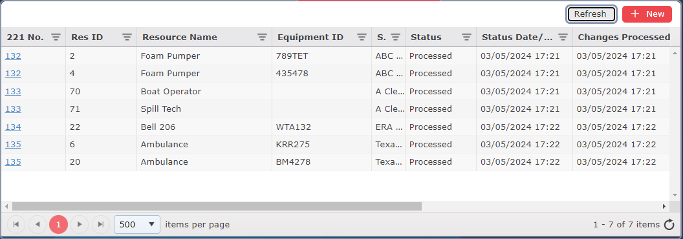Image resolution: width=683 pixels, height=239 pixels.
Task: Sort by the Changes Processed column header
Action: [x=623, y=37]
